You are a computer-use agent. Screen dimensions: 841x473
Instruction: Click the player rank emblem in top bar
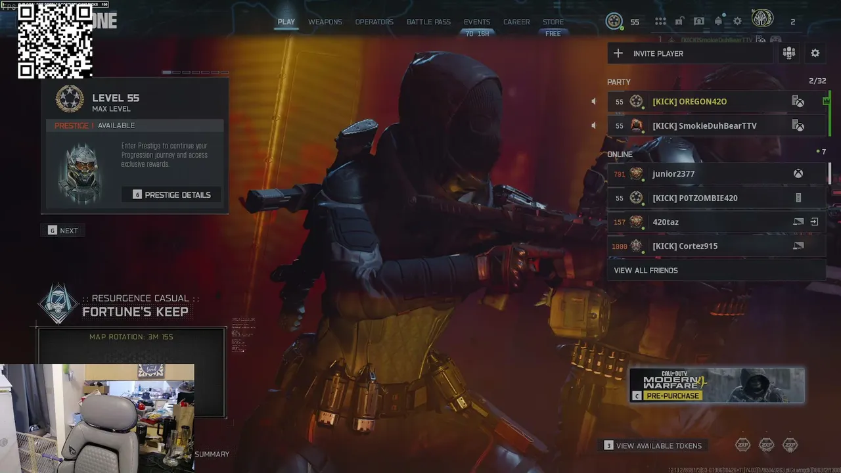tap(614, 21)
